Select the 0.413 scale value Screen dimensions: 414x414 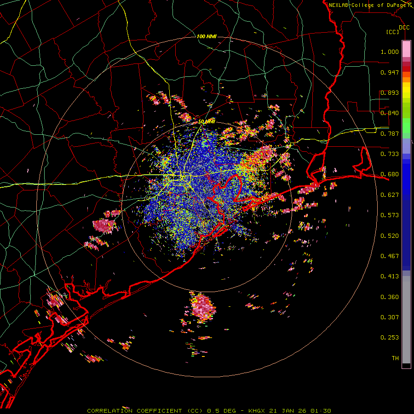coord(390,276)
